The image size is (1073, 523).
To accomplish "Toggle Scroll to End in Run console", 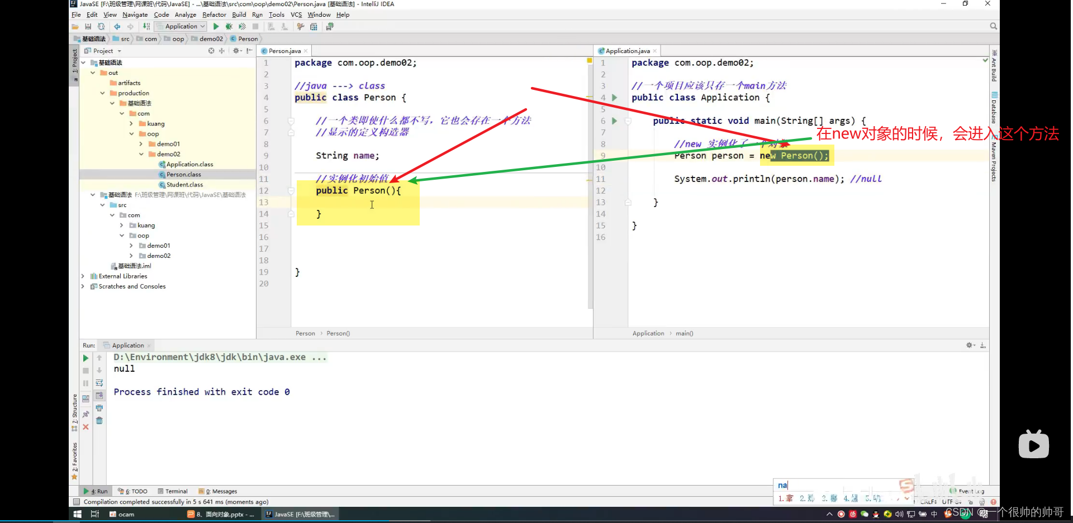I will [x=99, y=395].
